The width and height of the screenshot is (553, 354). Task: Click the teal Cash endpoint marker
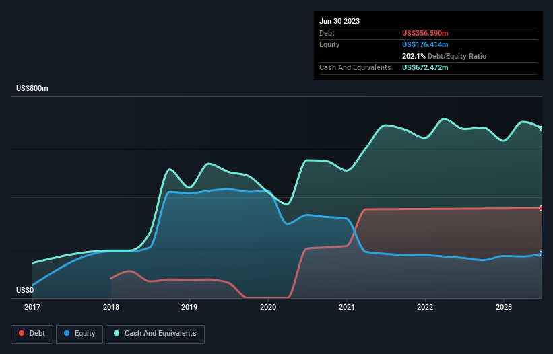(542, 129)
